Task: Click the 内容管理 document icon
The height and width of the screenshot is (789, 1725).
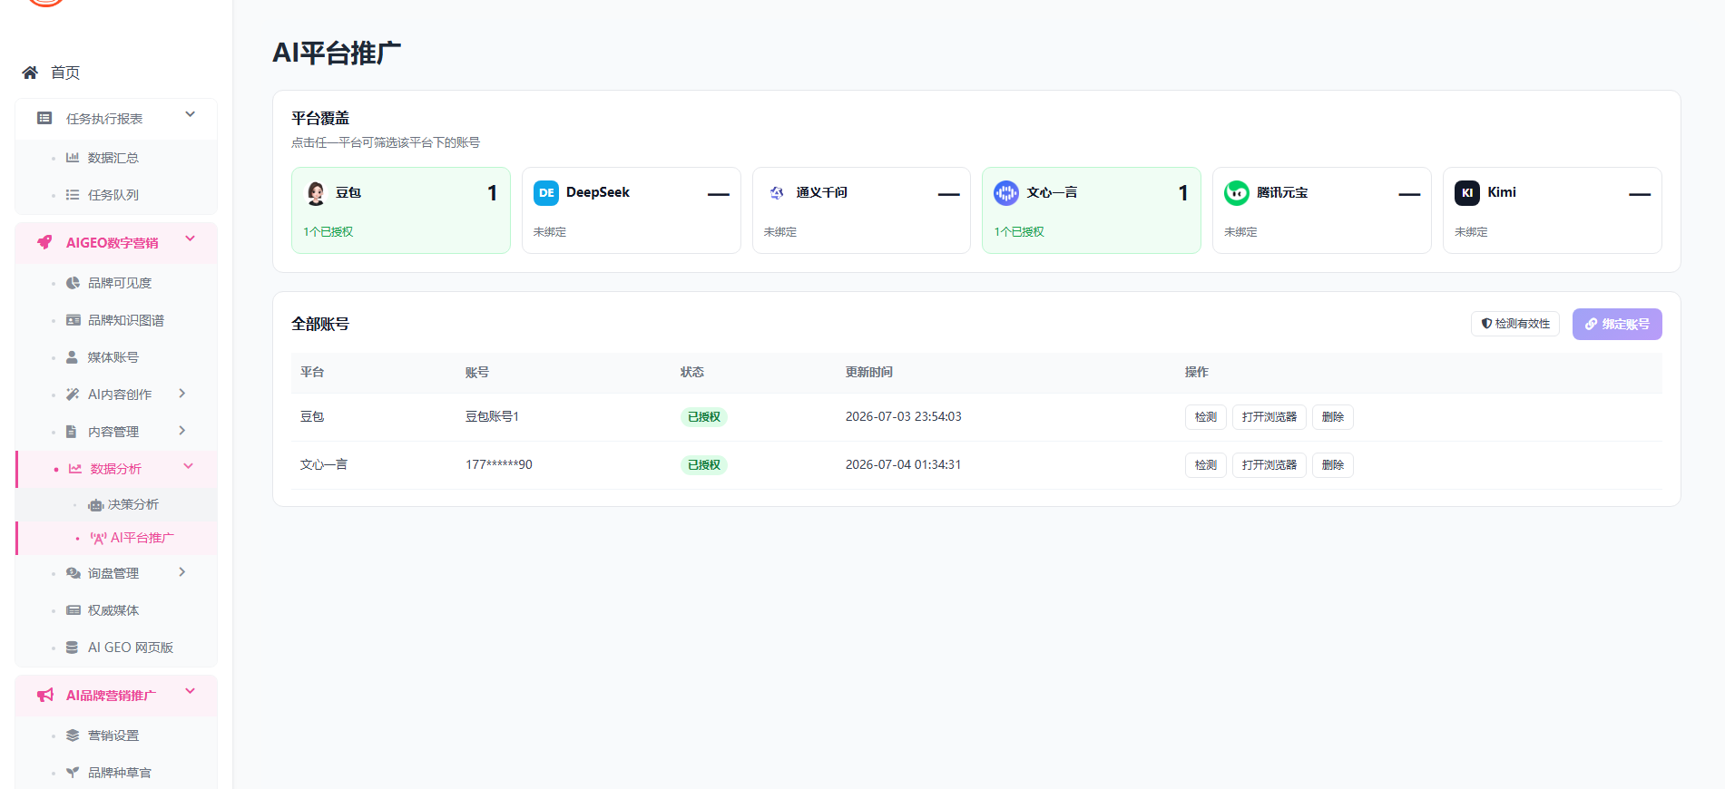Action: [72, 432]
